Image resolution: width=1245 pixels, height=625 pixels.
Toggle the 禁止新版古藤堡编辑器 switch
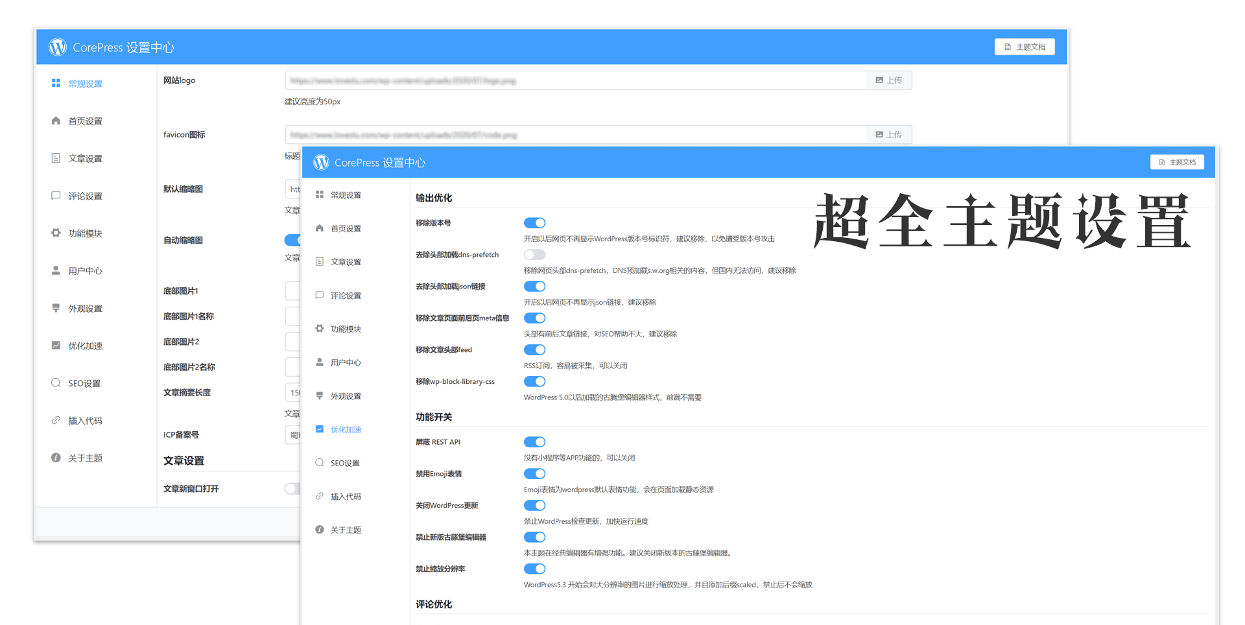coord(534,537)
